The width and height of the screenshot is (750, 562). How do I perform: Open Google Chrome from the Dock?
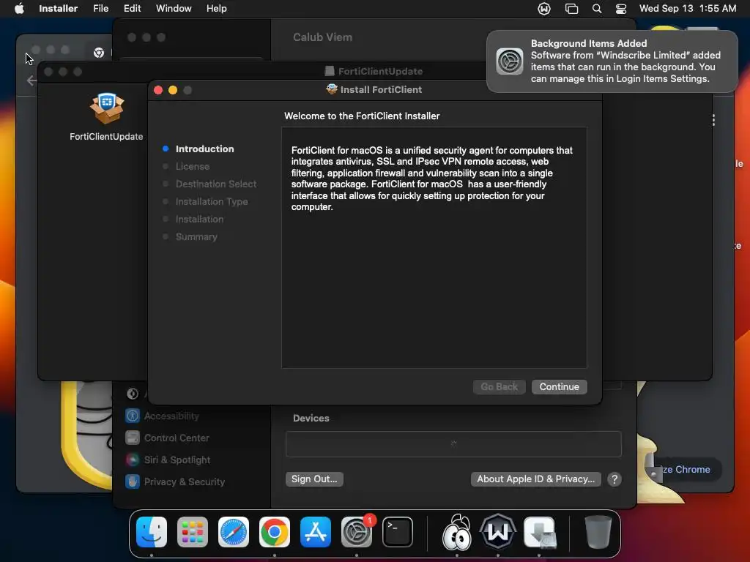[x=275, y=532]
